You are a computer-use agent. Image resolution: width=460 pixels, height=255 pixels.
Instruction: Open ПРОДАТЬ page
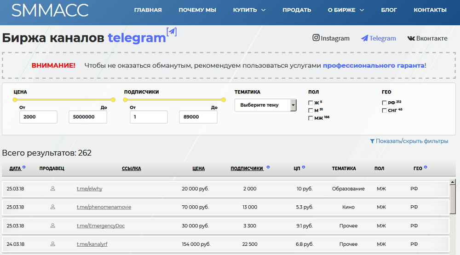(x=297, y=10)
